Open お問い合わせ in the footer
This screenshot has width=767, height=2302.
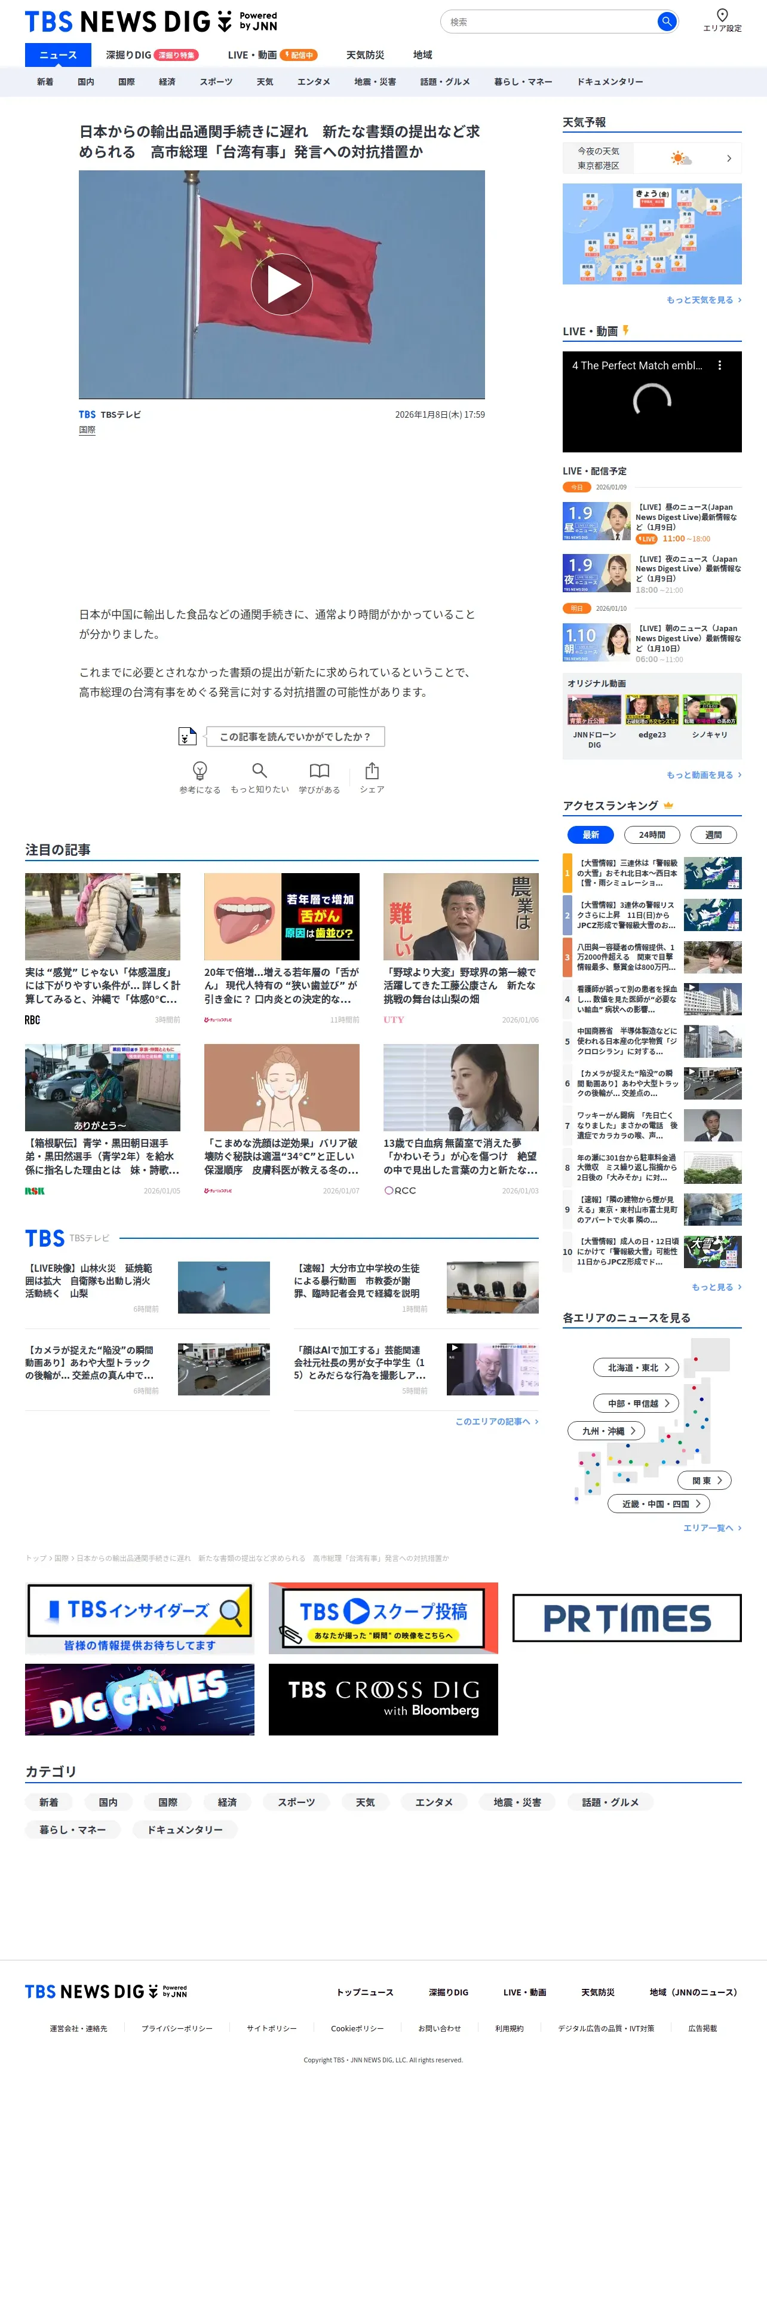click(439, 2028)
